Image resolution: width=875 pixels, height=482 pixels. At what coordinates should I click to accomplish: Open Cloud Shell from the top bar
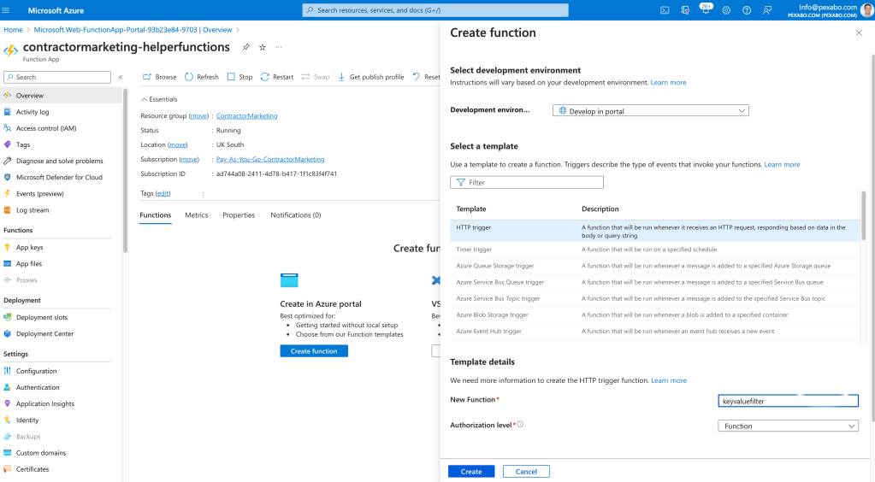665,10
